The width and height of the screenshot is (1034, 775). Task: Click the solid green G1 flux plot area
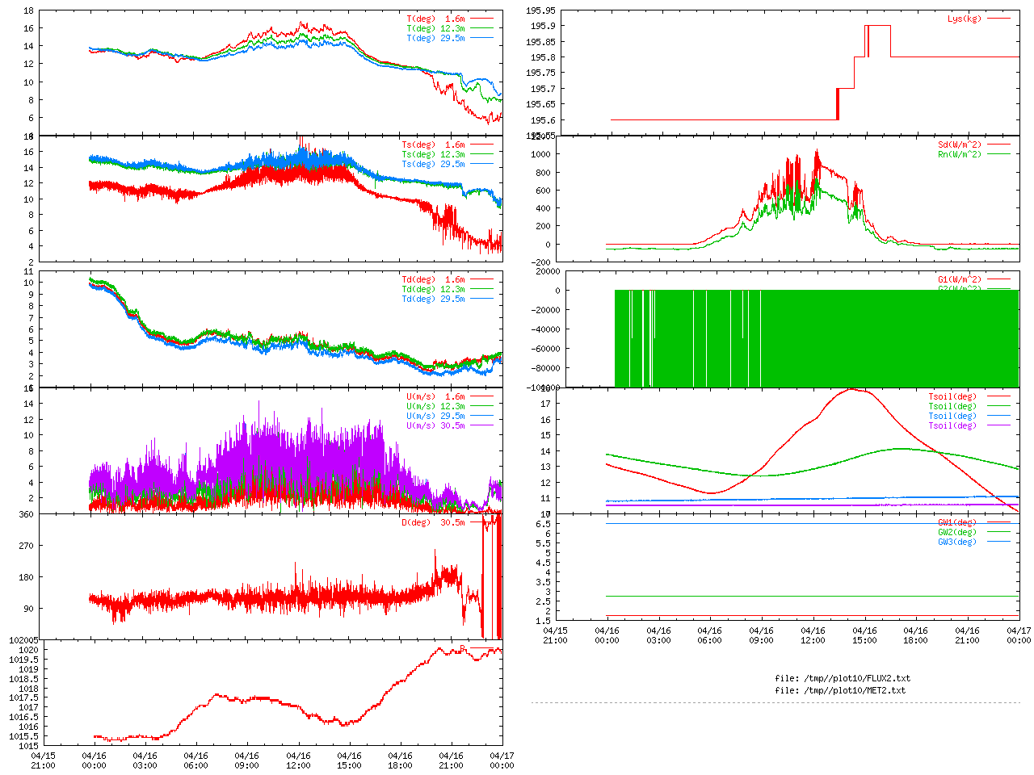816,339
